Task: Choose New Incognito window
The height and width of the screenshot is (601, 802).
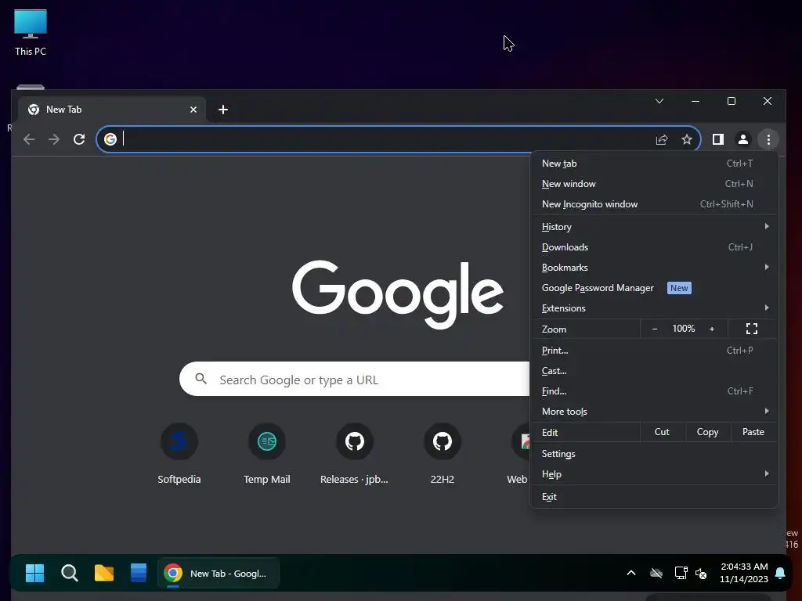Action: tap(654, 204)
